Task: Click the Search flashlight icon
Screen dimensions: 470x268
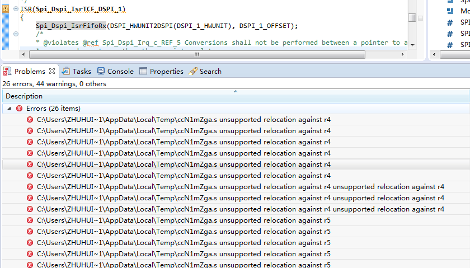Action: coord(193,71)
